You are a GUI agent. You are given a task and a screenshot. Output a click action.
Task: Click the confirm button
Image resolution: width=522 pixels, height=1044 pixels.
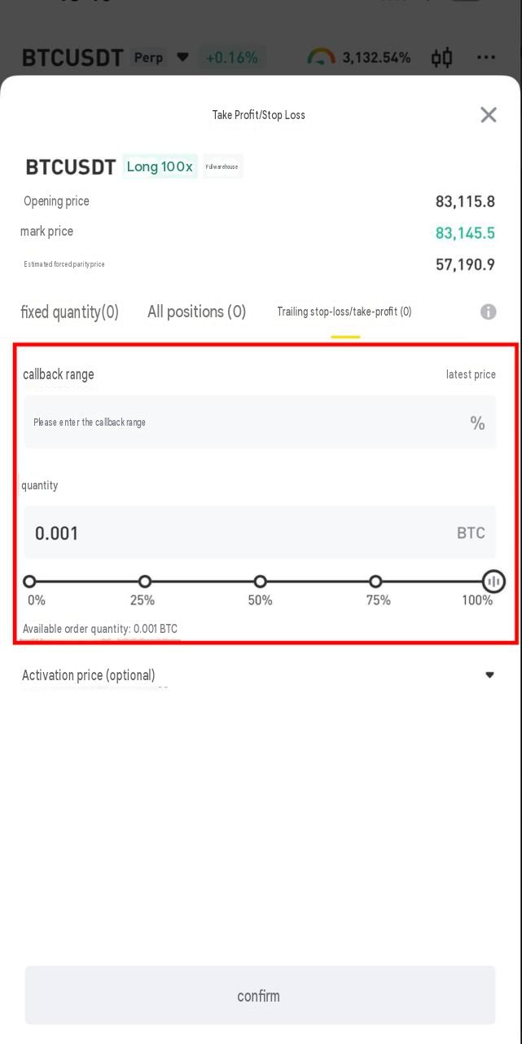pos(260,996)
